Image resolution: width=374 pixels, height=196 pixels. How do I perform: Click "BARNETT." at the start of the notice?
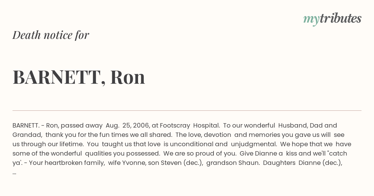[26, 125]
